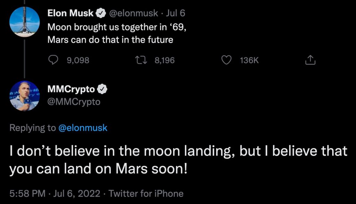Screen dimensions: 356x204
Task: Click the Elon Musk display name
Action: pos(71,14)
